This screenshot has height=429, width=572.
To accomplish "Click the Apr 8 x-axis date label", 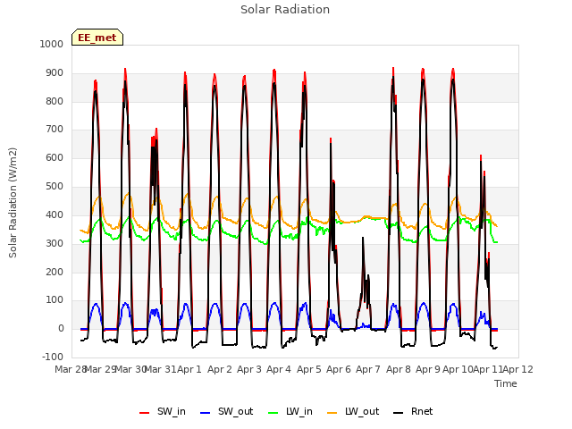I will 399,369.
